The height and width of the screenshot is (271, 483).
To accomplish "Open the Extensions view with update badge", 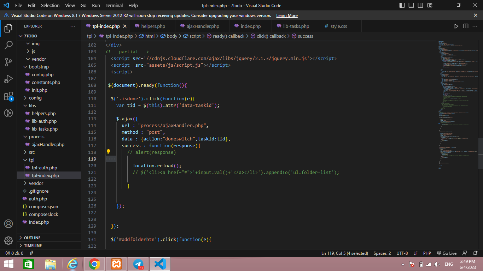I will coord(8,96).
